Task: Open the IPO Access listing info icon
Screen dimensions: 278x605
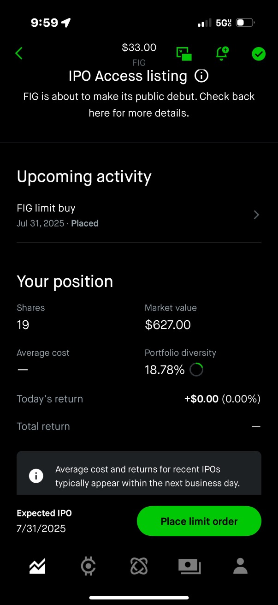Action: tap(201, 76)
